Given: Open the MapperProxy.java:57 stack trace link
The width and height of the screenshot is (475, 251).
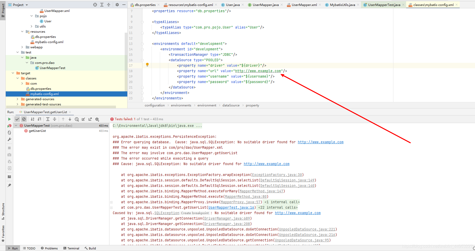Looking at the screenshot, I should pos(241,202).
